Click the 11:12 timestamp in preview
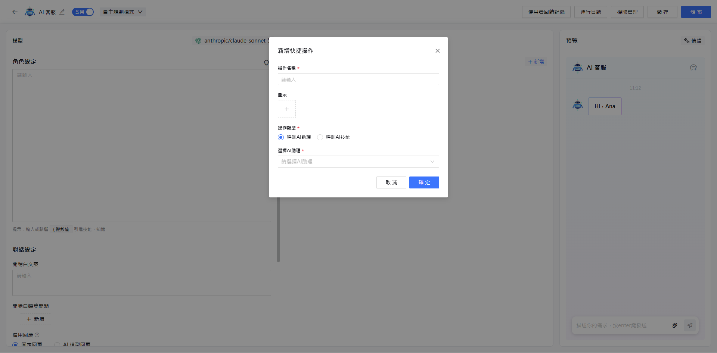Viewport: 717px width, 353px height. tap(635, 88)
